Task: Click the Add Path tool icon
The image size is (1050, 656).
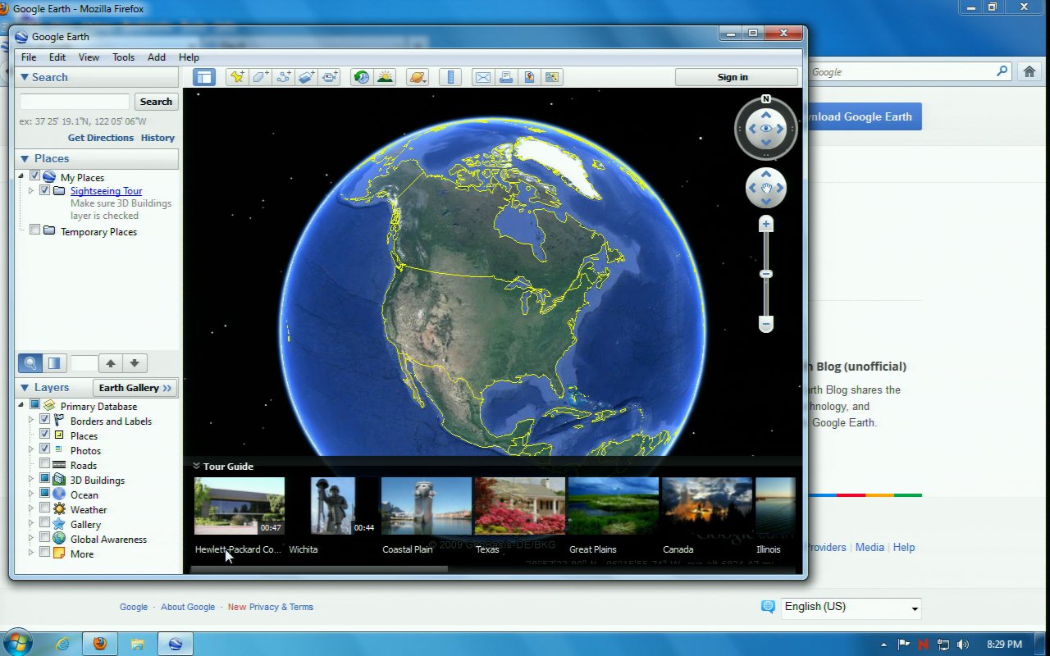Action: click(284, 77)
